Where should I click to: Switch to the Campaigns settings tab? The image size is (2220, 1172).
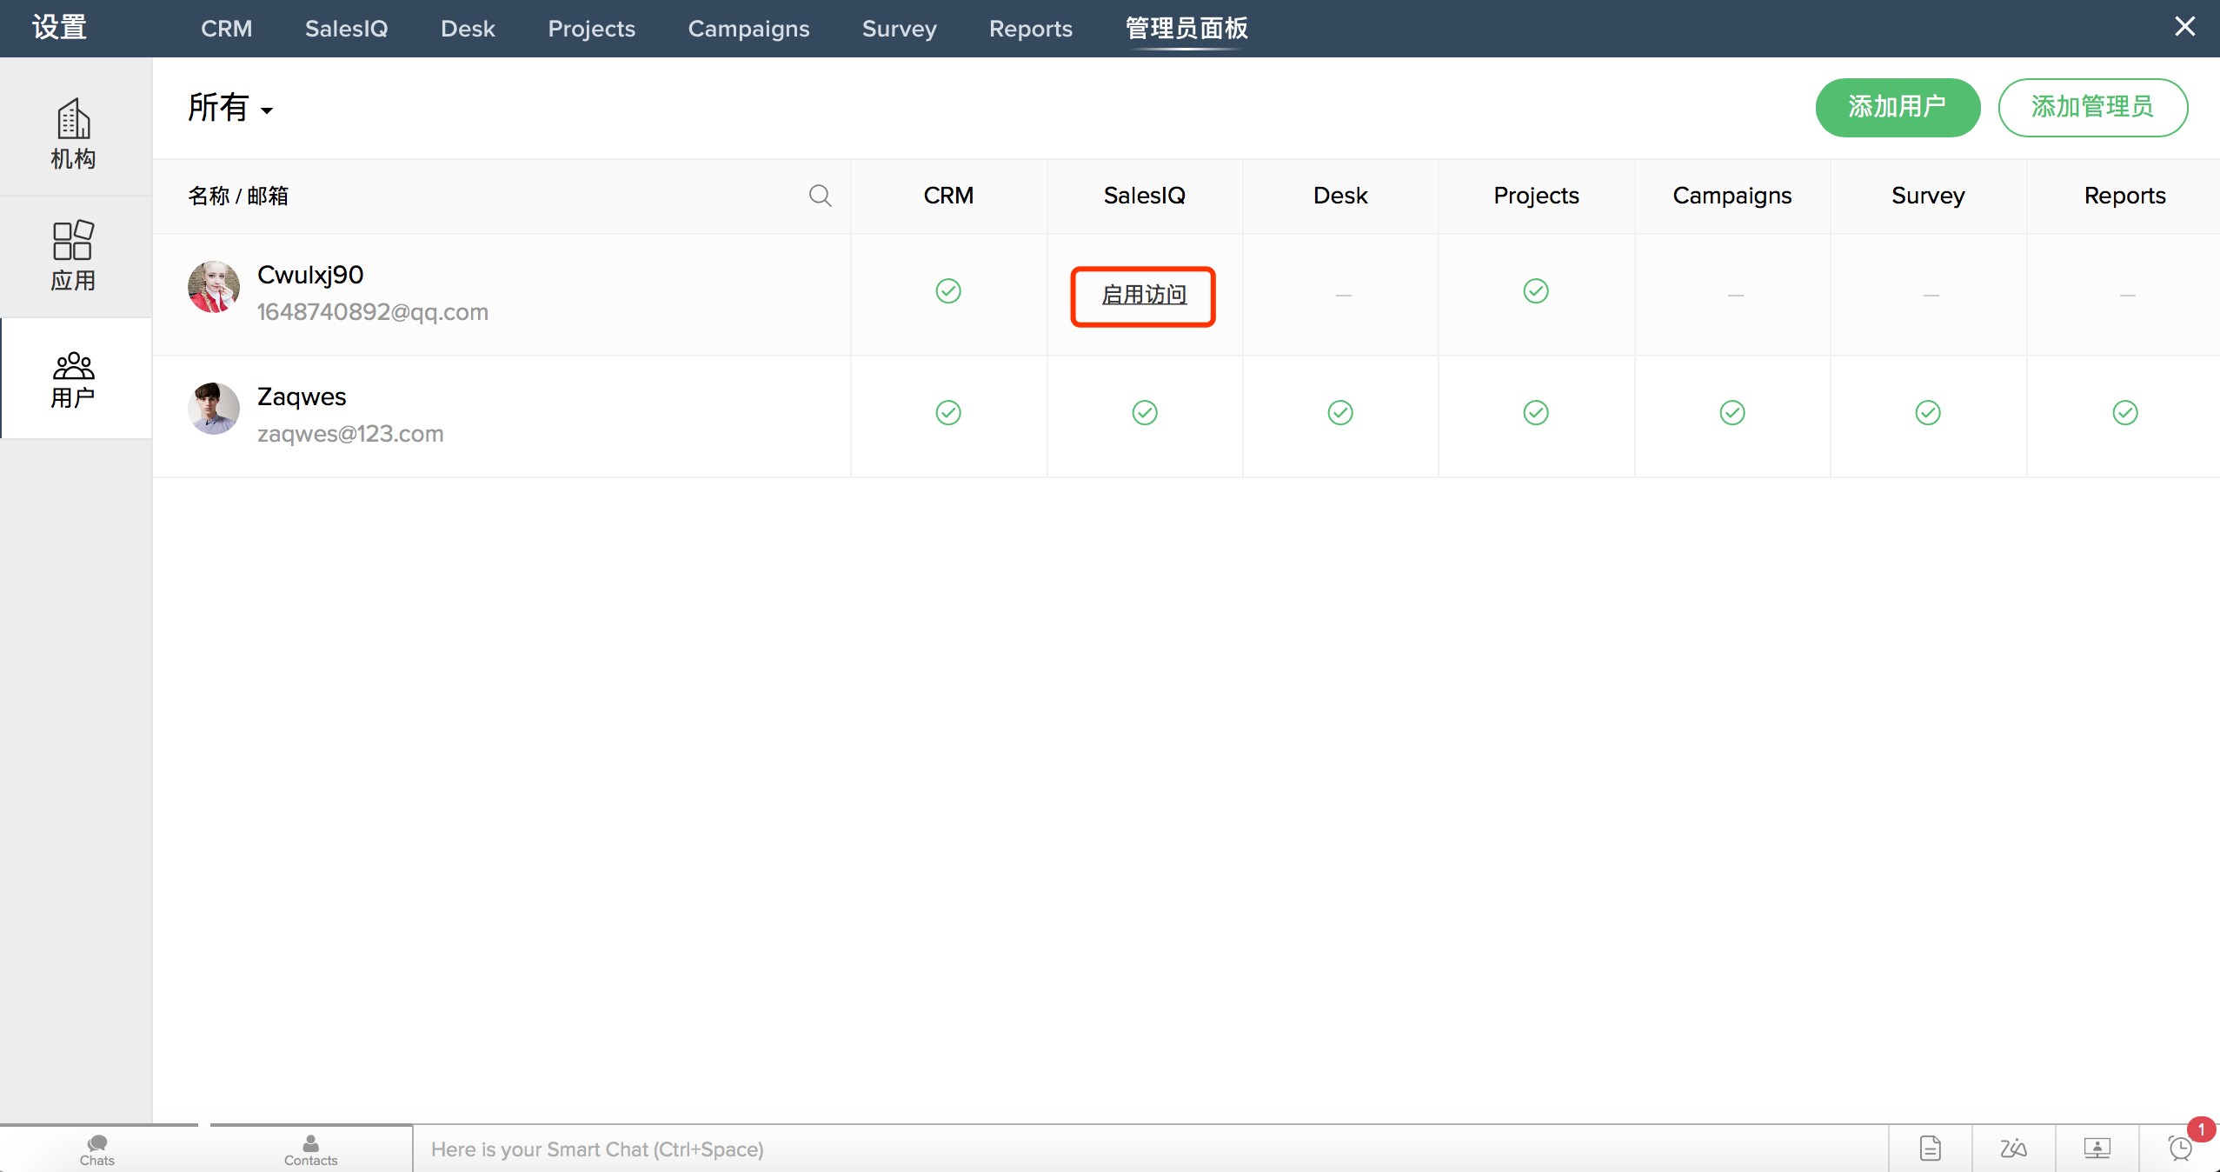click(748, 29)
